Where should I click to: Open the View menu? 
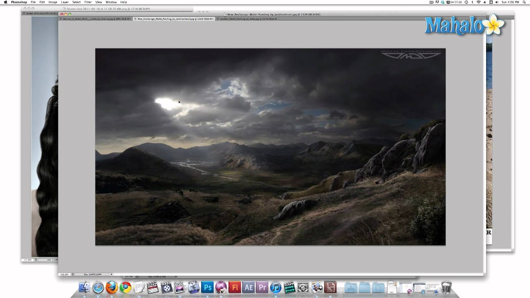point(99,2)
